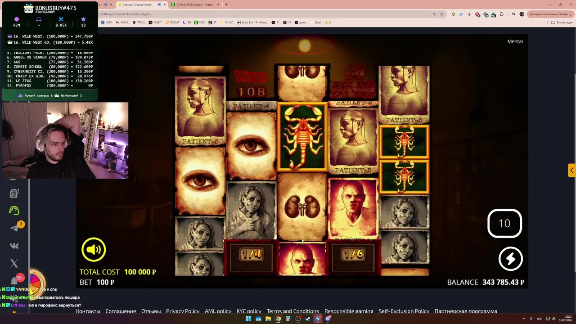This screenshot has width=576, height=324.
Task: Click the autoplay counter showing 10
Action: tap(504, 223)
